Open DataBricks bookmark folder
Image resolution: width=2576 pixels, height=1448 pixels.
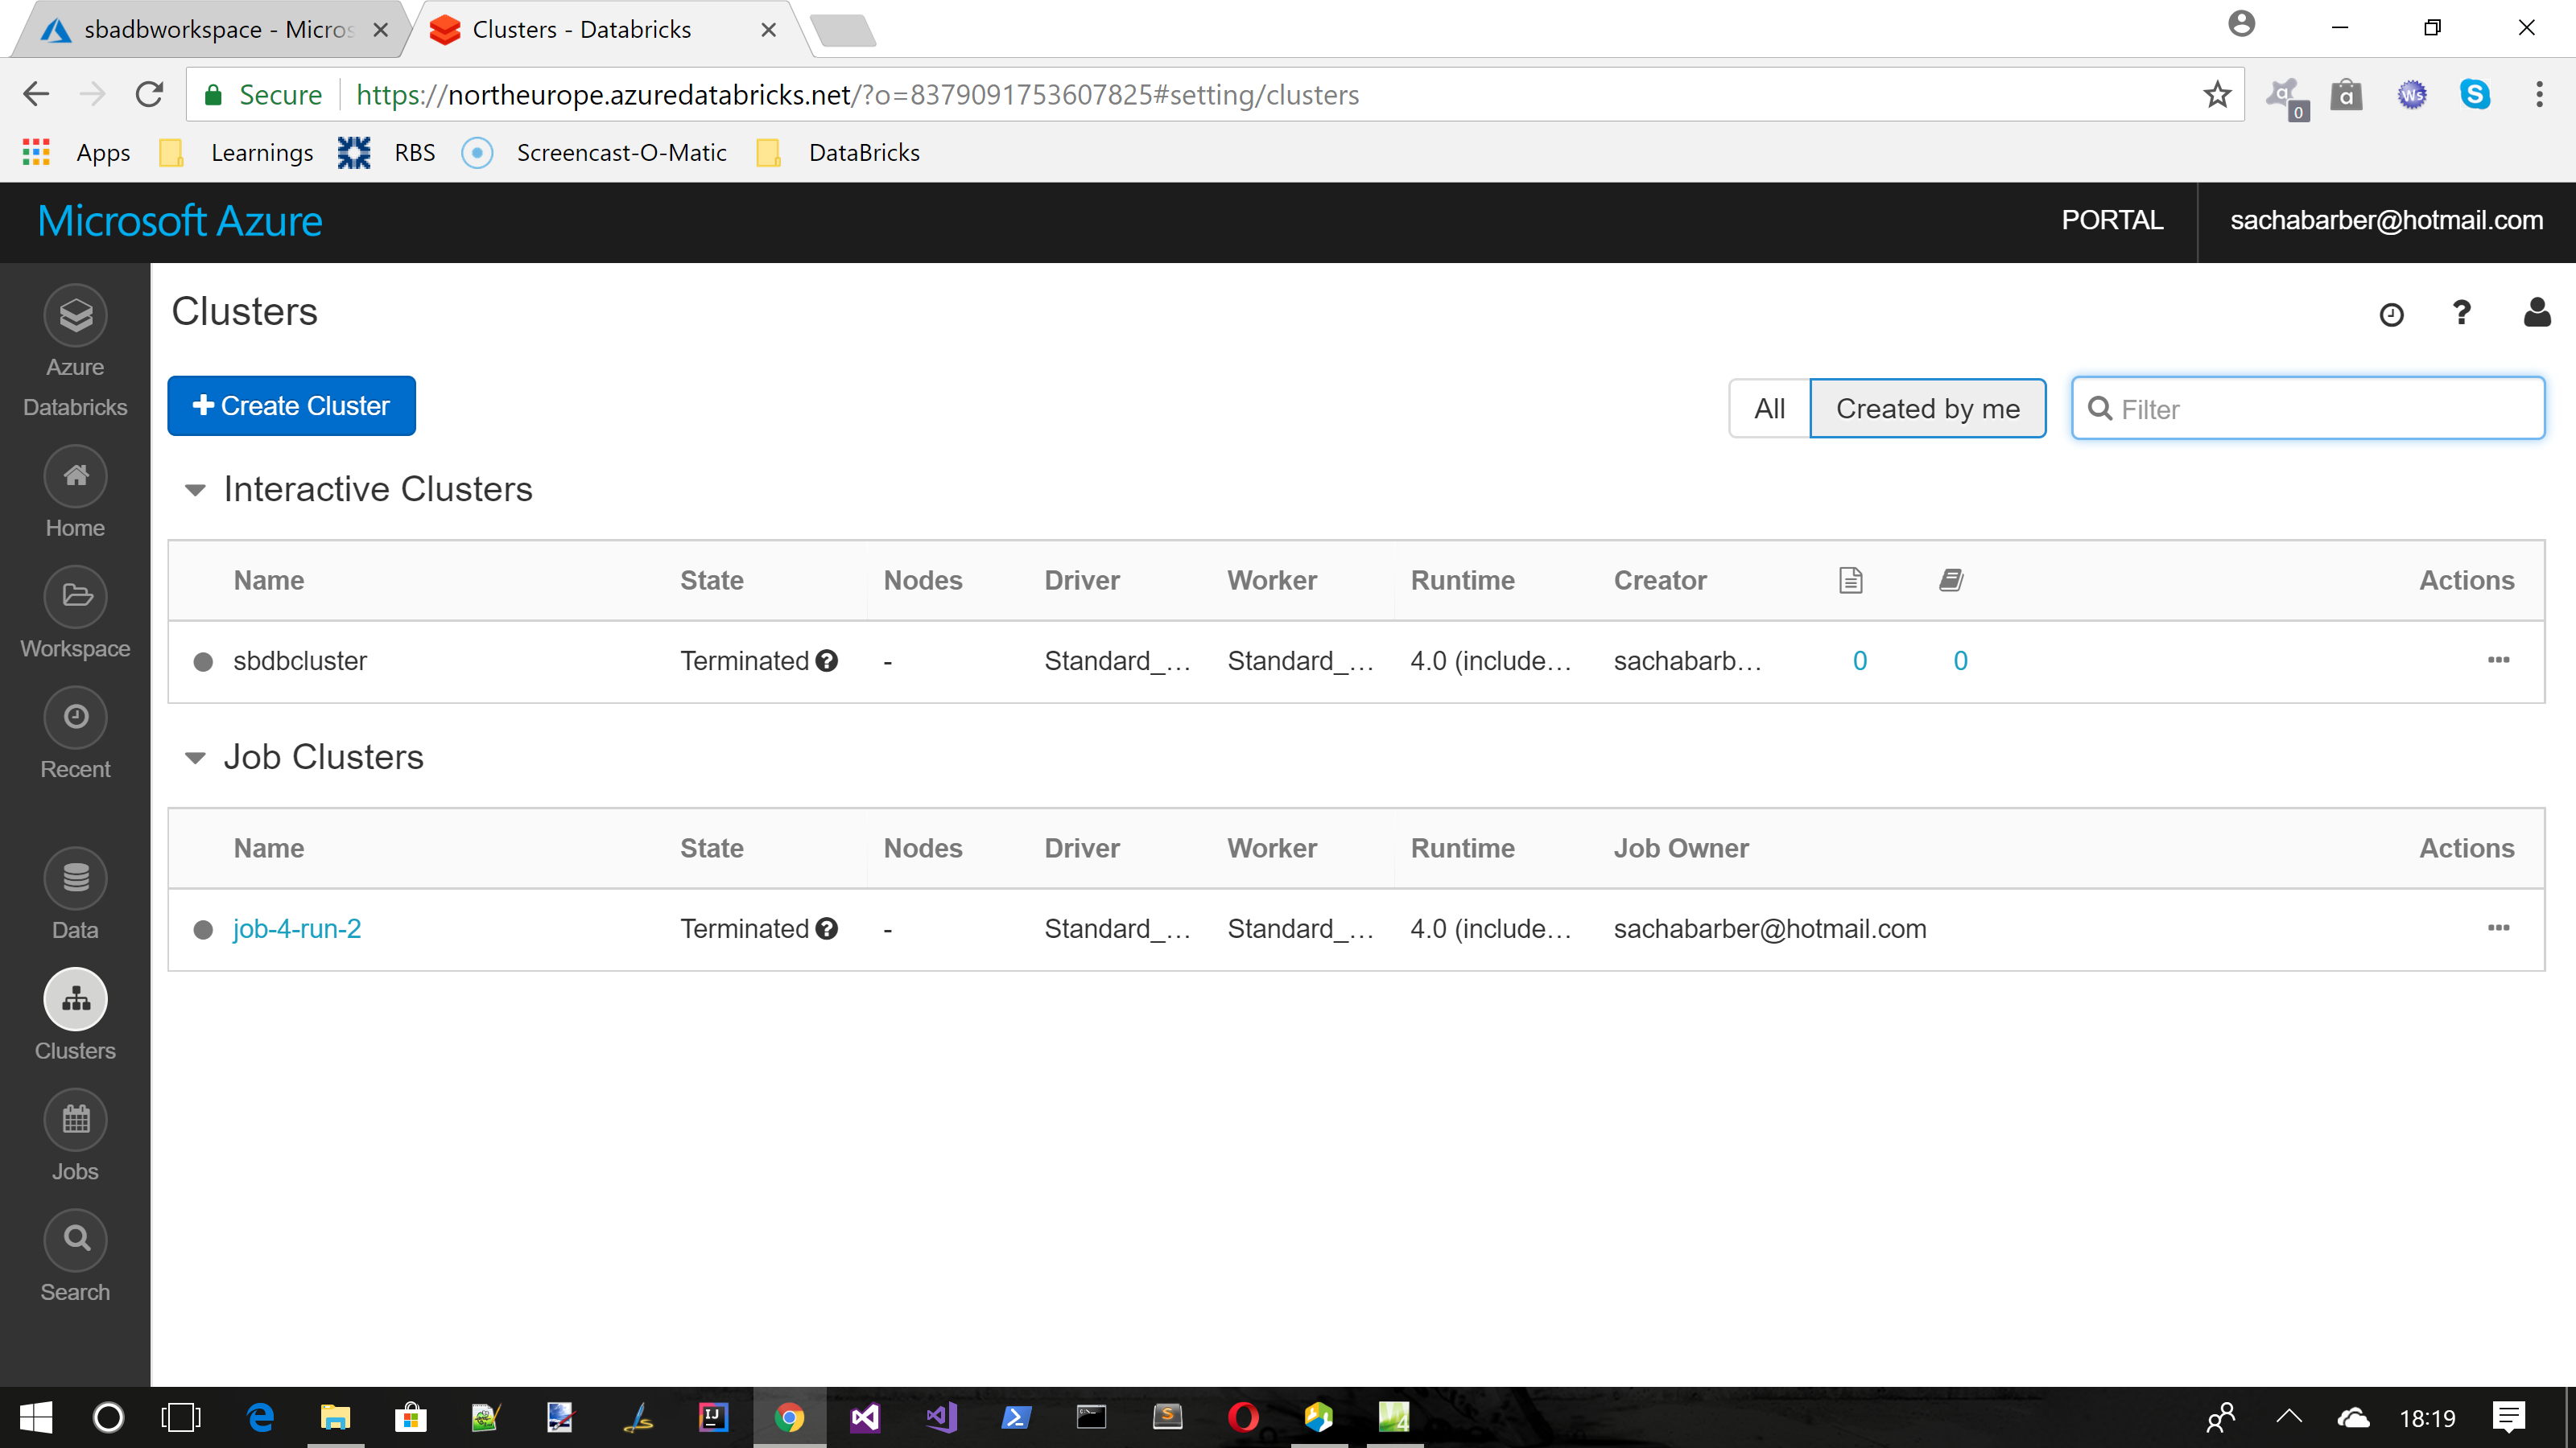coord(838,153)
